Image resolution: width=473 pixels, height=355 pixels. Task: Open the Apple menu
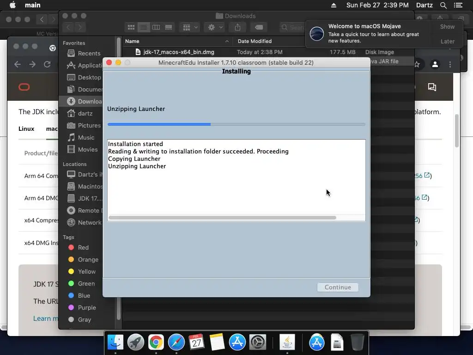[x=12, y=5]
